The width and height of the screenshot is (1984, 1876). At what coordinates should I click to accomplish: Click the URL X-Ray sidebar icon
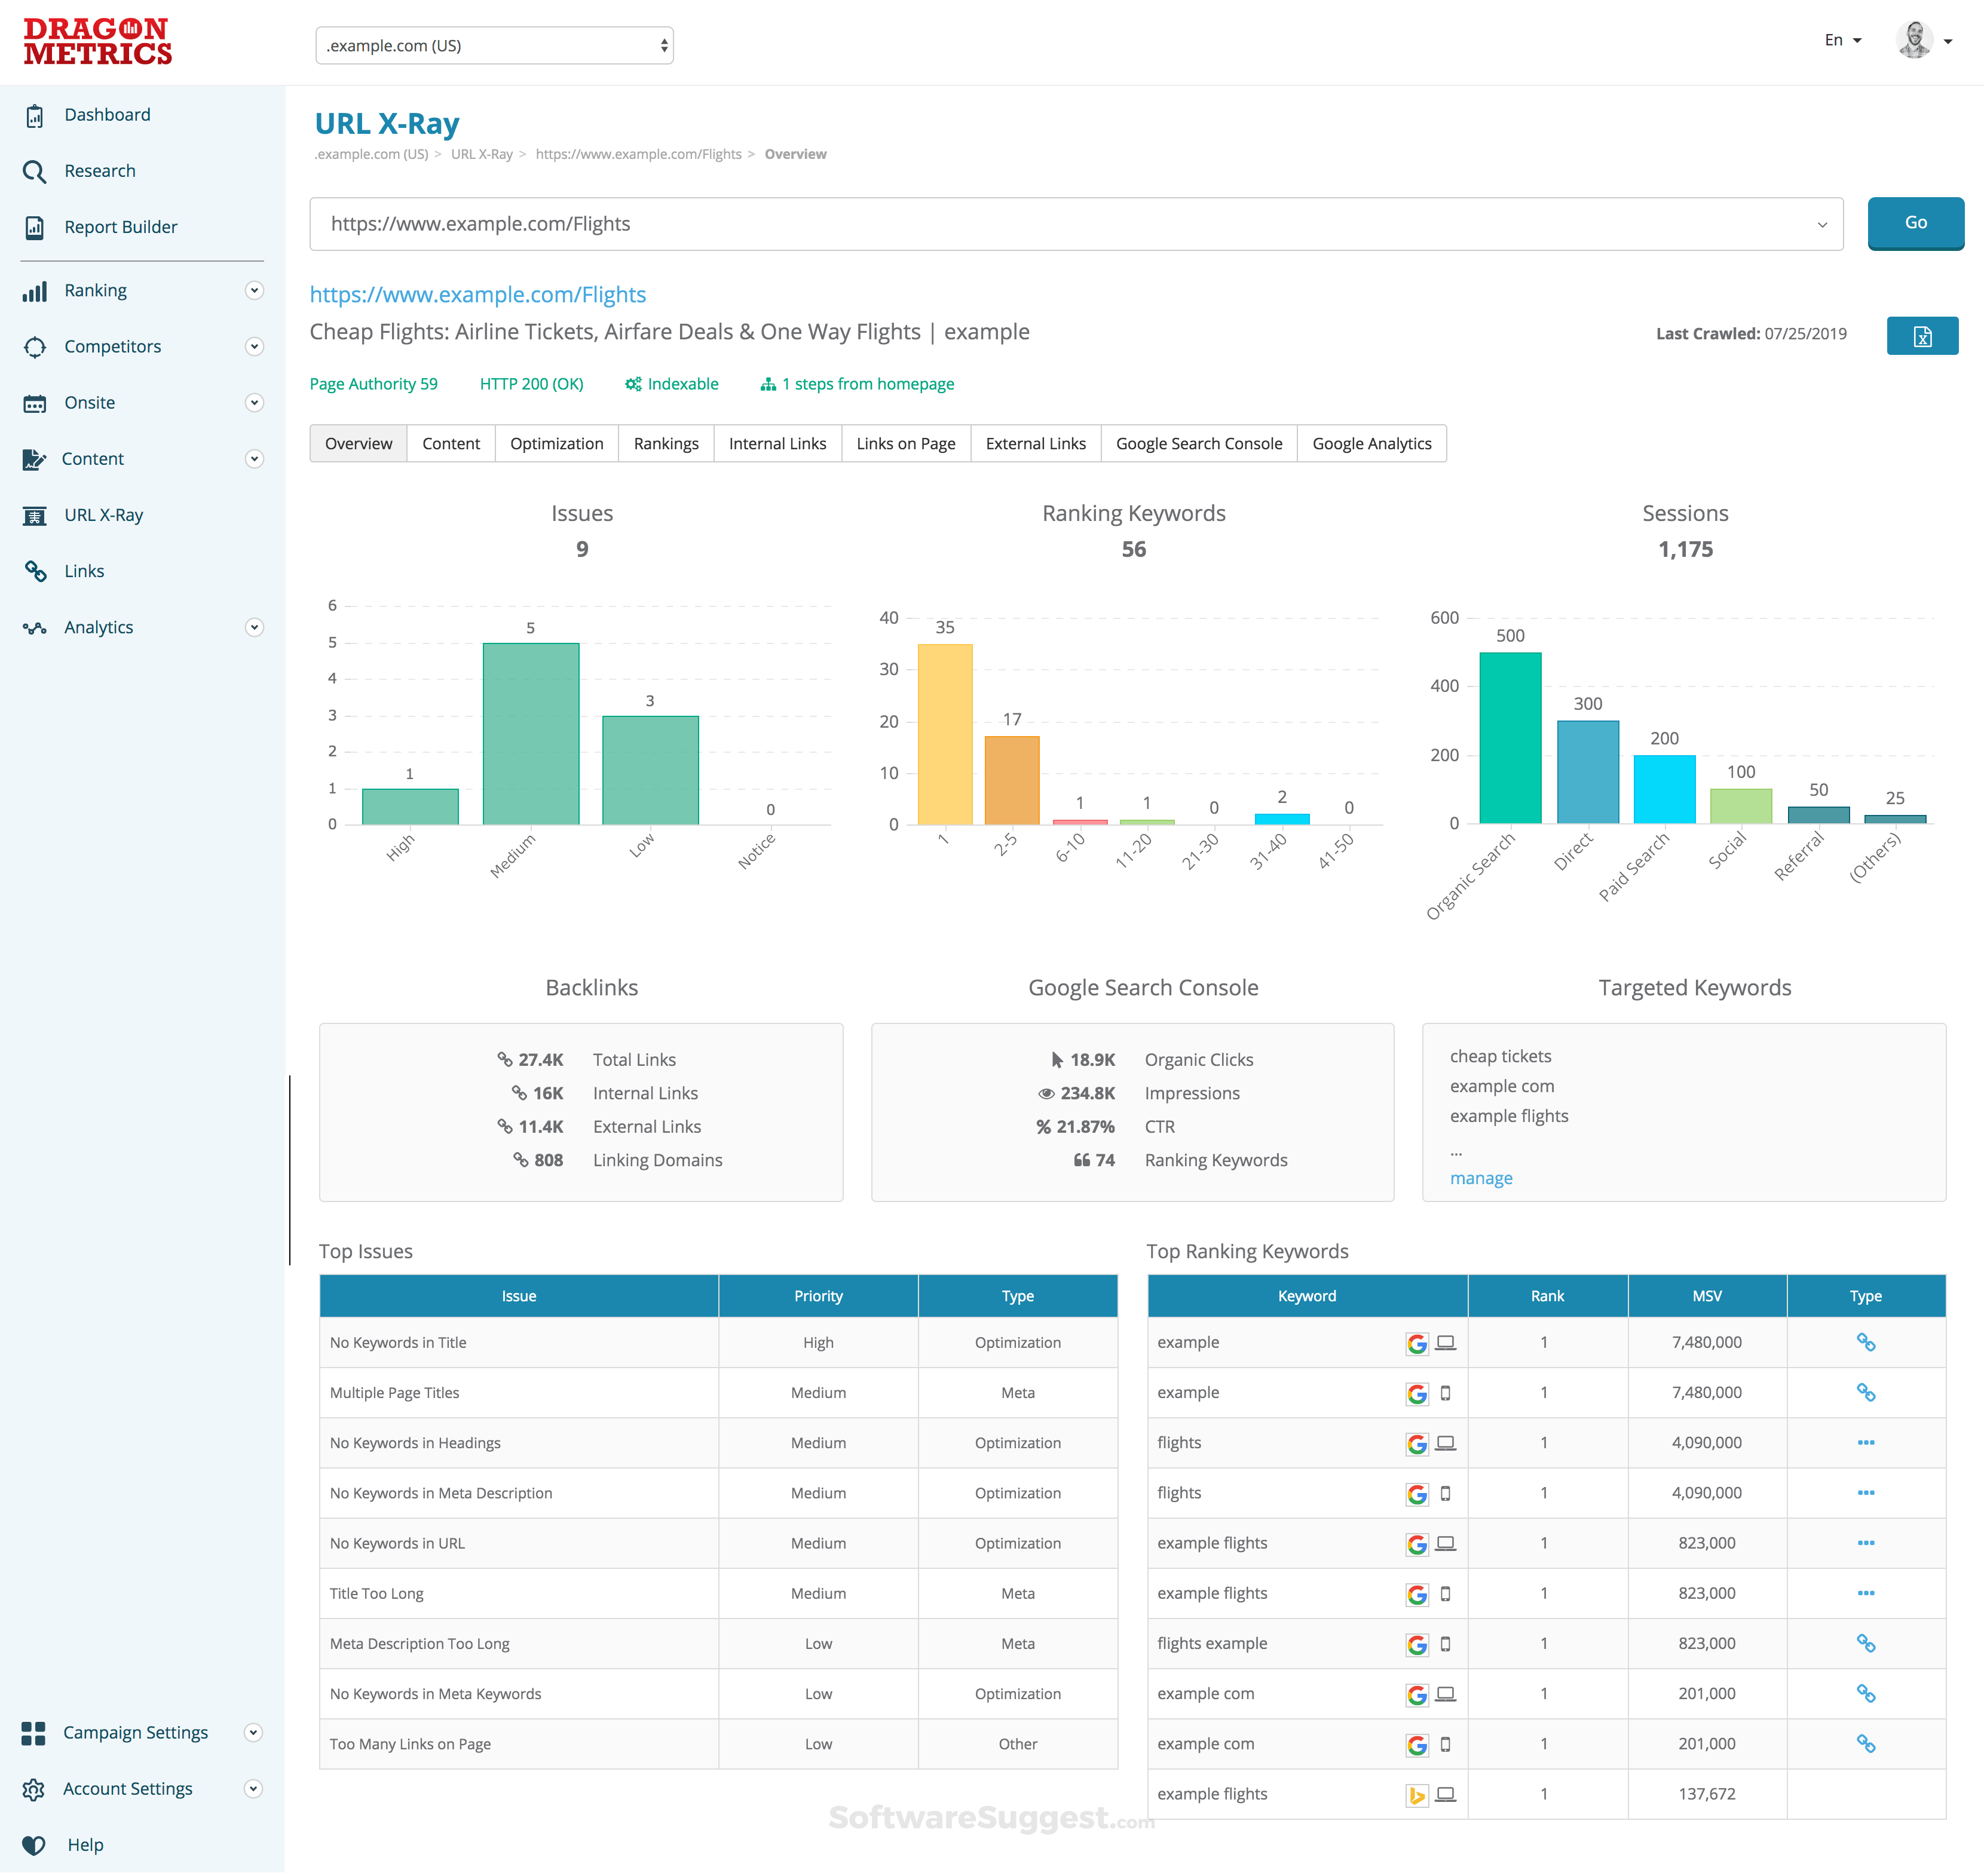click(35, 516)
